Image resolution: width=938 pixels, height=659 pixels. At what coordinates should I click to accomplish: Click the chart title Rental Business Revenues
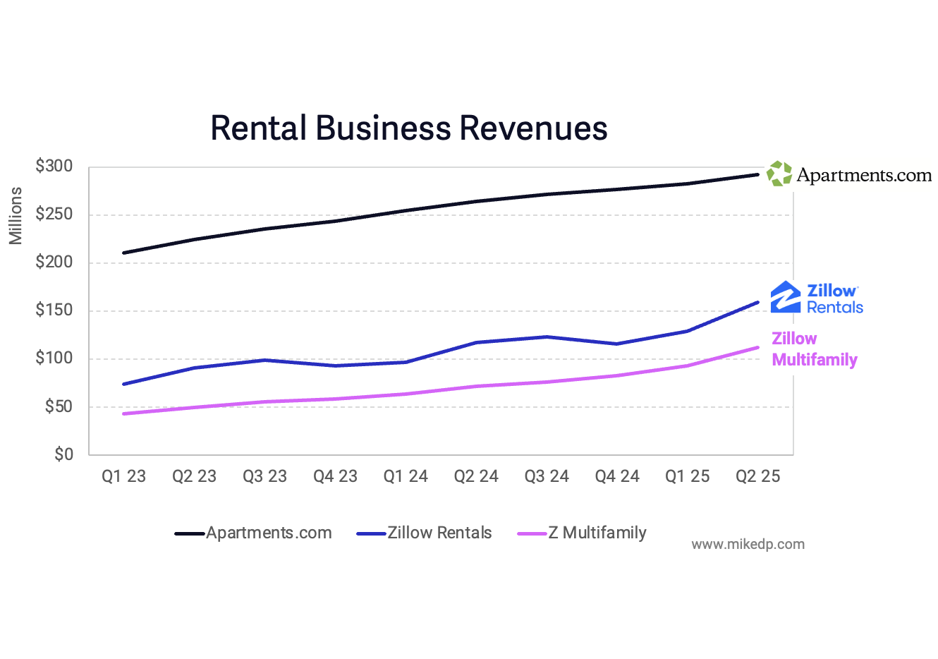click(x=408, y=128)
